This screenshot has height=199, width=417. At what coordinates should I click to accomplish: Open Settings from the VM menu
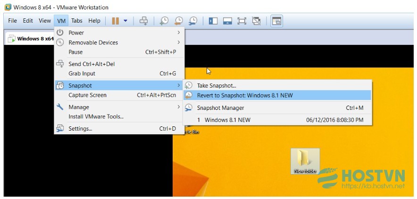(119, 129)
